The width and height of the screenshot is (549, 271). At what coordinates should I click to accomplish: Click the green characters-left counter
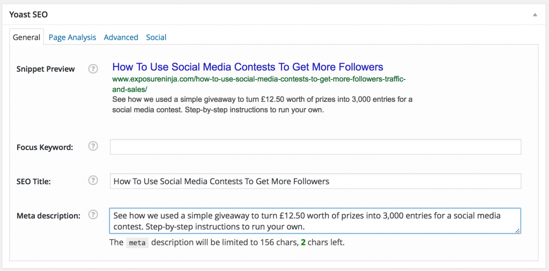(x=303, y=243)
